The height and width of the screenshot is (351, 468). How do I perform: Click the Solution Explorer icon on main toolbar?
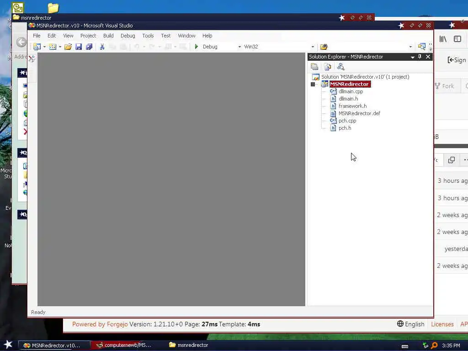(422, 47)
